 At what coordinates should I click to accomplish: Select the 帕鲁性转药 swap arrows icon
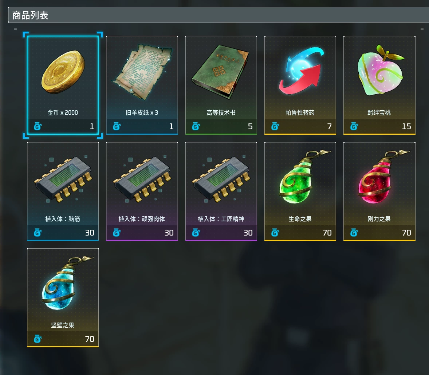[x=301, y=71]
